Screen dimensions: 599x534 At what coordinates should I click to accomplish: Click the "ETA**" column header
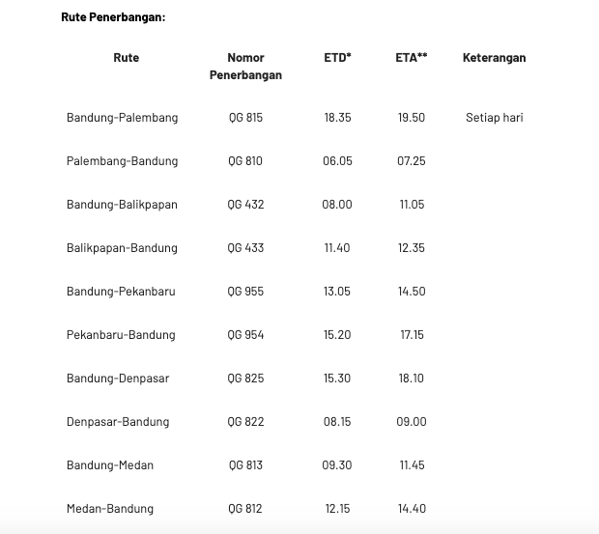coord(412,58)
